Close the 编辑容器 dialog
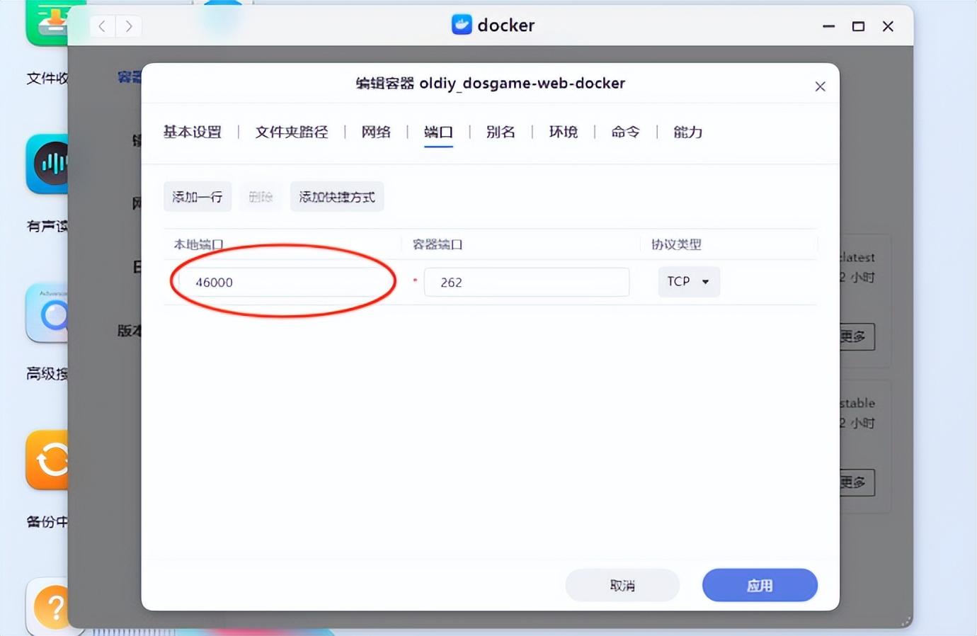The height and width of the screenshot is (636, 977). click(820, 86)
